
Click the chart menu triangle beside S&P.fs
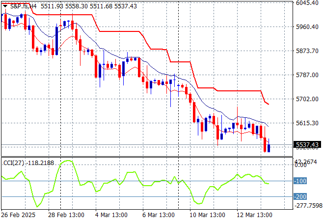pyautogui.click(x=5, y=6)
